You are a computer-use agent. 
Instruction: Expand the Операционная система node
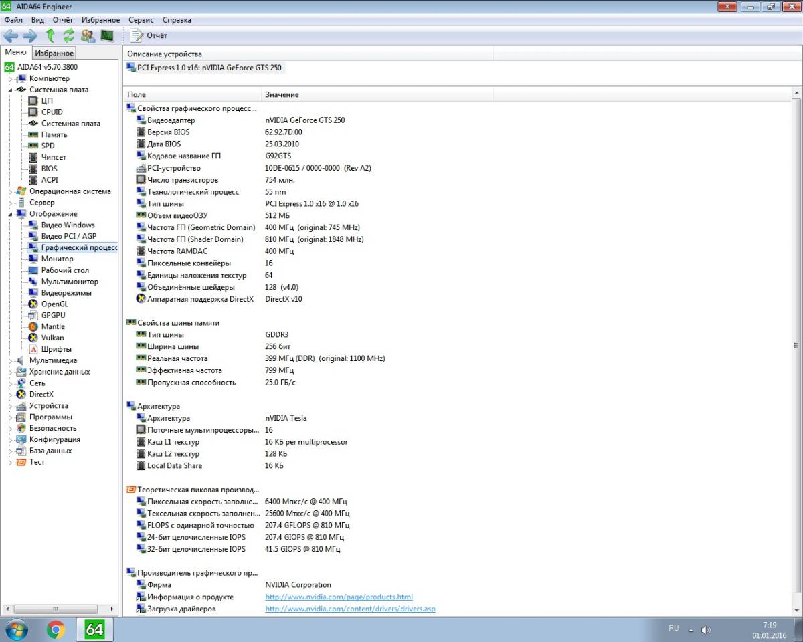click(11, 191)
